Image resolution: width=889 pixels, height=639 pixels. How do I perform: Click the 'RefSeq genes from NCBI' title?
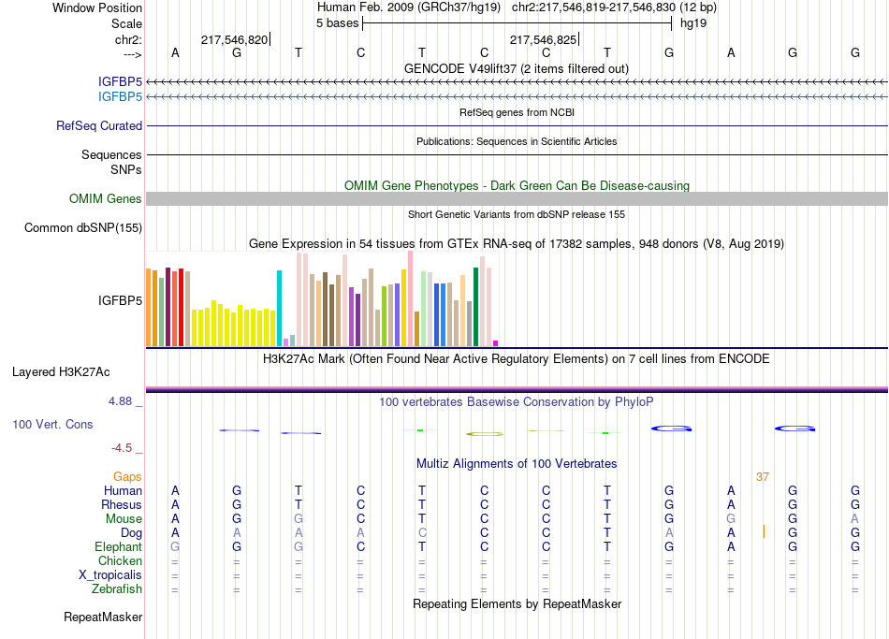point(517,112)
